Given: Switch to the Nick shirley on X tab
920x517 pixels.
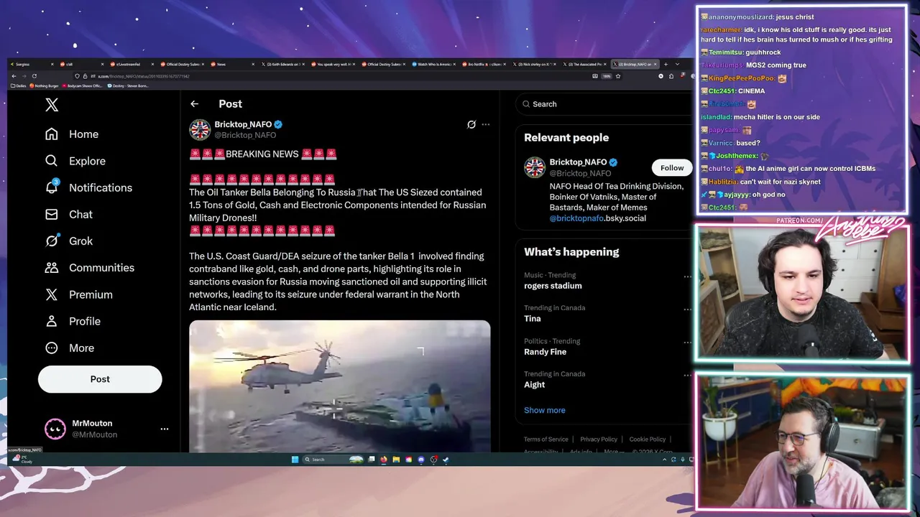Looking at the screenshot, I should (x=534, y=65).
